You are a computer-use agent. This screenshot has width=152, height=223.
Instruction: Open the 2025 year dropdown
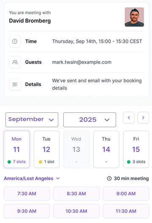coord(90,120)
